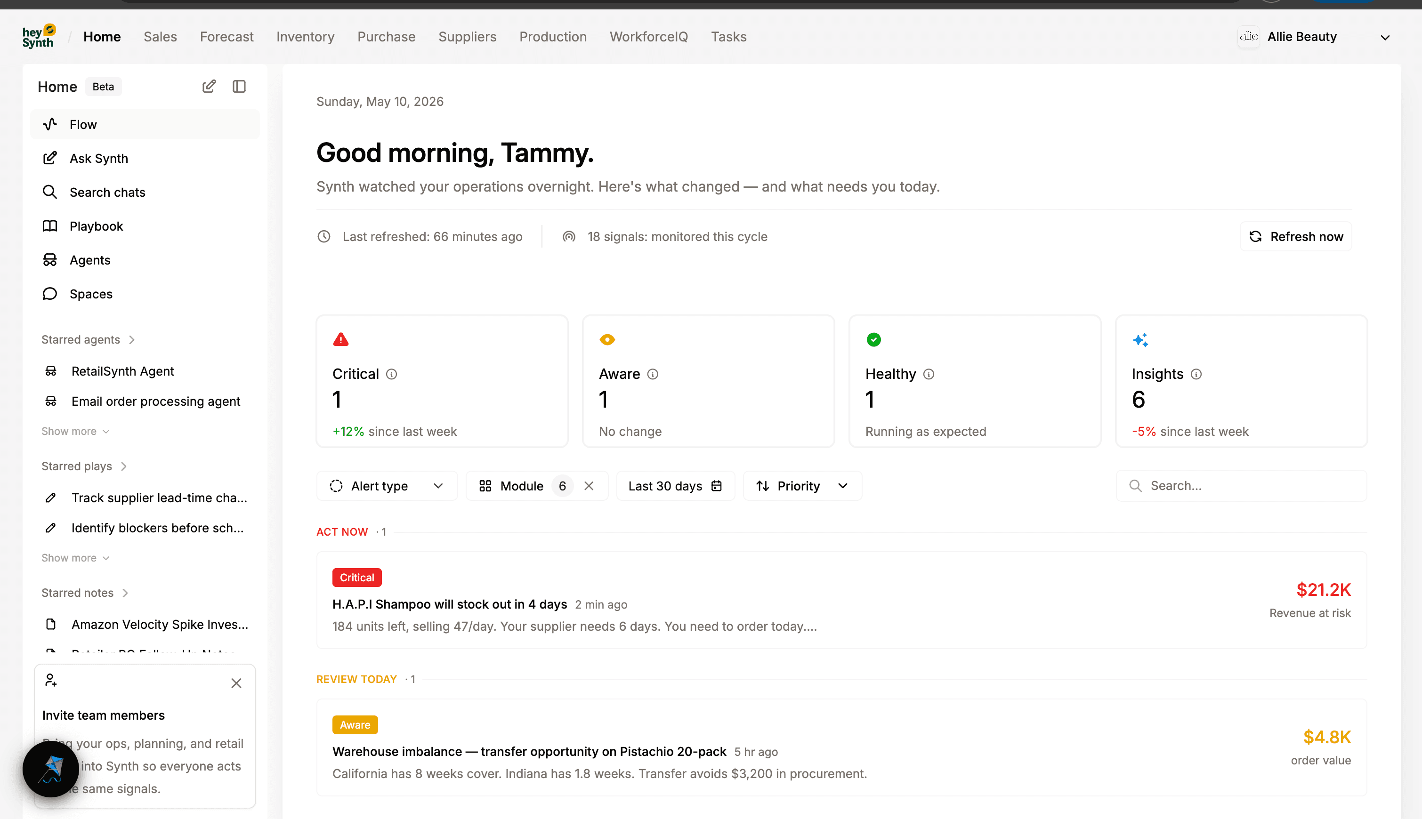Open the Allie Beauty account dropdown

click(1385, 38)
